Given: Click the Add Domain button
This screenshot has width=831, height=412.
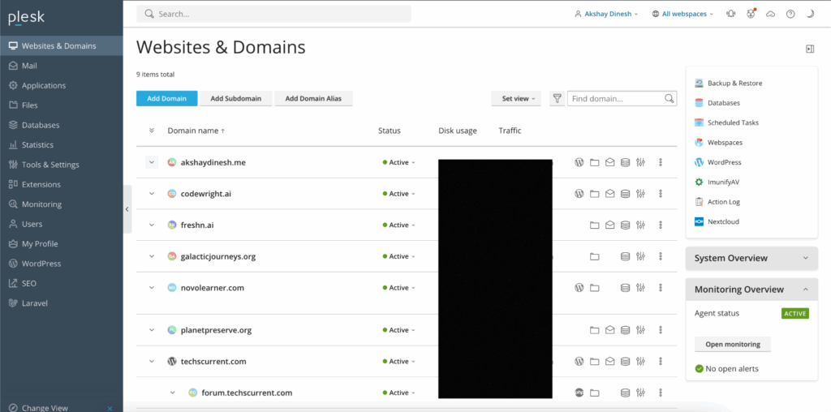Looking at the screenshot, I should point(167,98).
